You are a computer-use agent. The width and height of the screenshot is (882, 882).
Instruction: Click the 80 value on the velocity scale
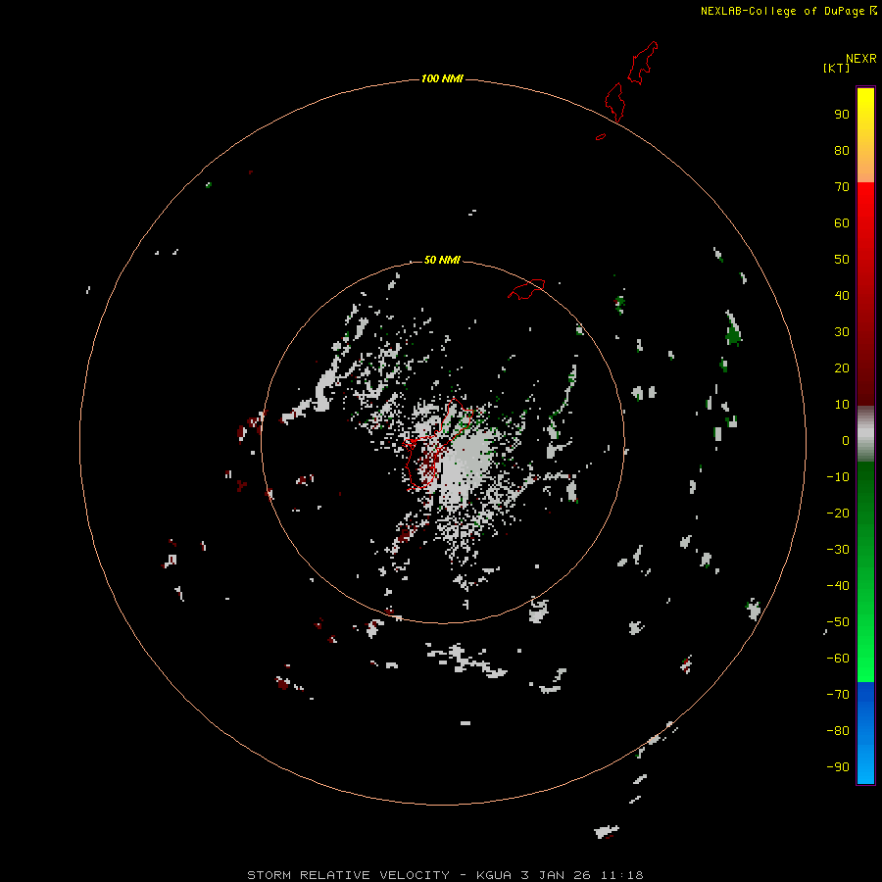click(842, 151)
